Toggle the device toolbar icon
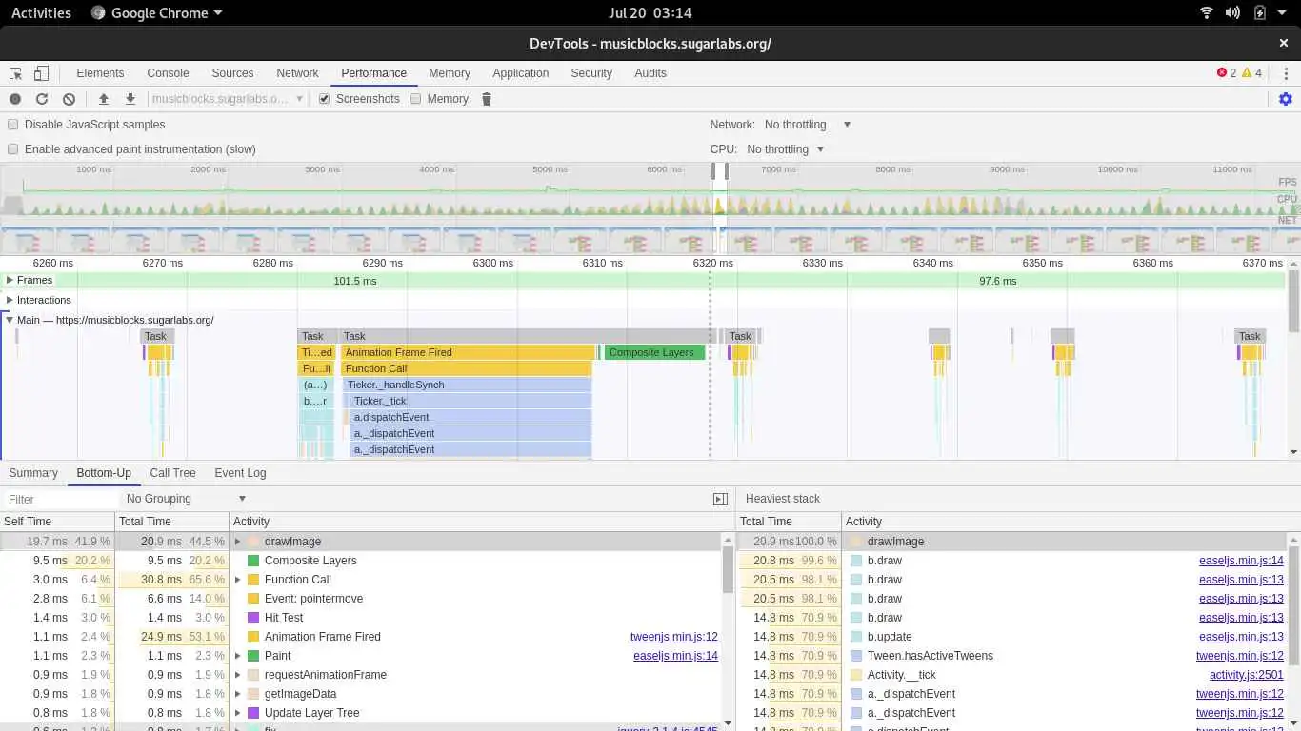This screenshot has width=1301, height=731. [x=41, y=73]
